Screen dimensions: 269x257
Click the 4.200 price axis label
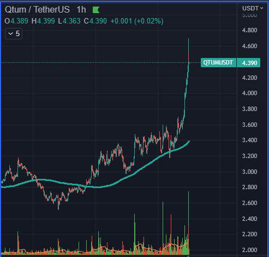[249, 78]
